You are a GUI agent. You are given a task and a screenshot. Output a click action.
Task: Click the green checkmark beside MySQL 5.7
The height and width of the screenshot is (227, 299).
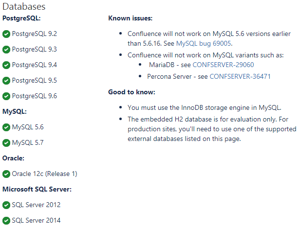tap(6, 143)
